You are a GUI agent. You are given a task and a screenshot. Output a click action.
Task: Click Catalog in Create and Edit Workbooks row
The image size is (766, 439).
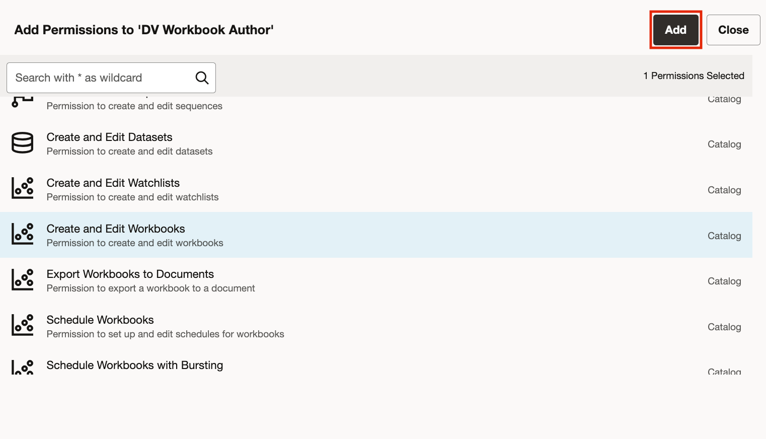pyautogui.click(x=724, y=236)
